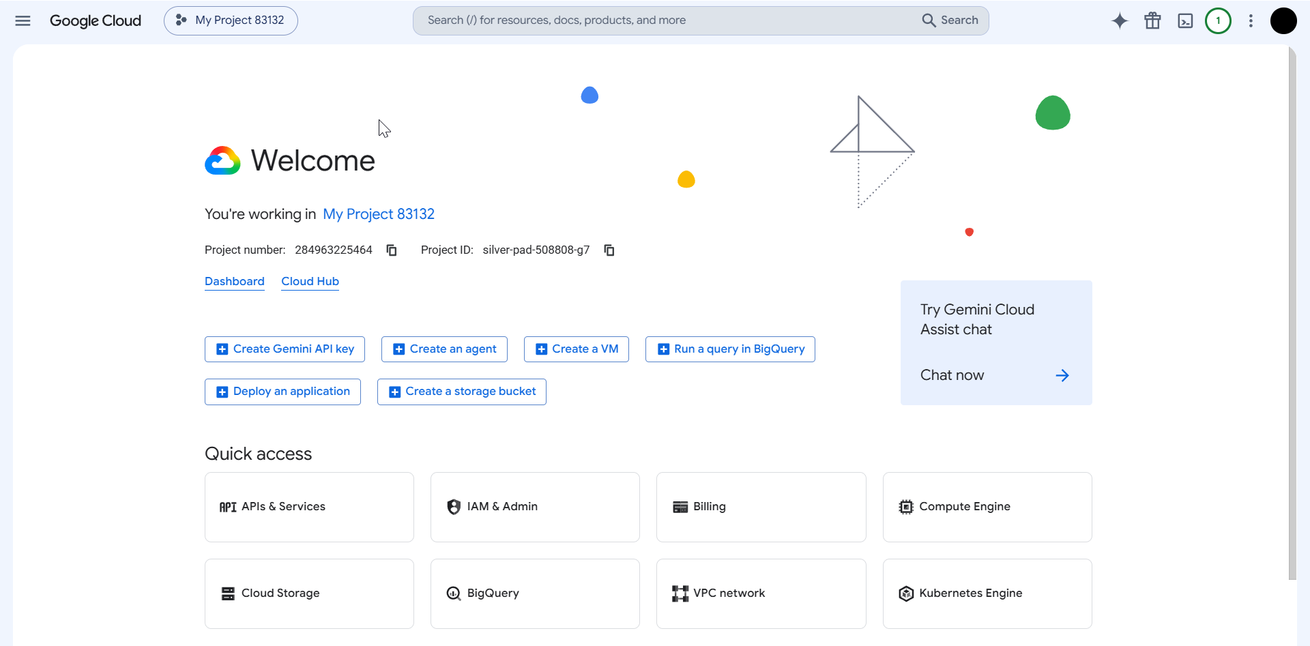Open the Billing quick access card
This screenshot has height=646, width=1310.
click(x=761, y=507)
